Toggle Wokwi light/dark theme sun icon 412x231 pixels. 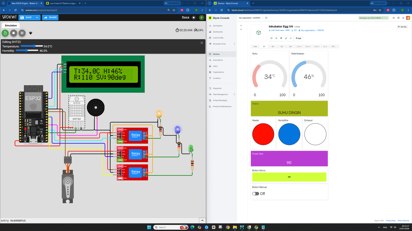click(x=194, y=17)
